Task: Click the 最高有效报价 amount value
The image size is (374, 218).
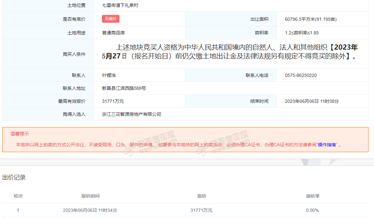Action: [x=113, y=101]
